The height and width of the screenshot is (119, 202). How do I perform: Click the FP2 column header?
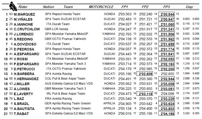tap(147, 7)
